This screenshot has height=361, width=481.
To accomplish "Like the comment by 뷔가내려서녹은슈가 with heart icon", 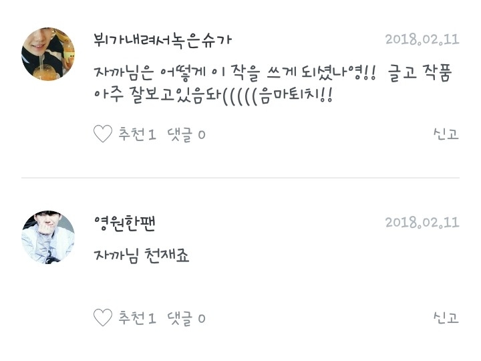I will coord(103,134).
